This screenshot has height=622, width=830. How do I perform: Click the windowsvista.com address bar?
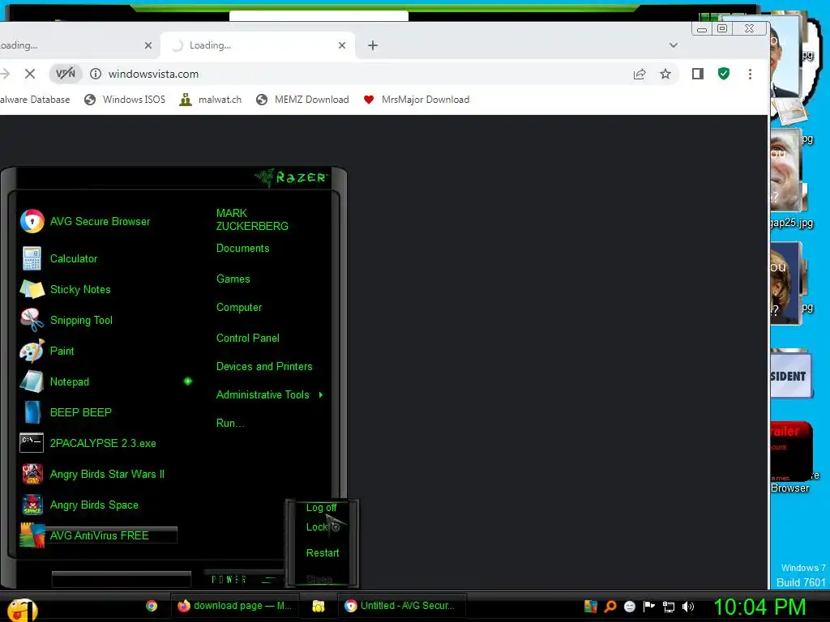pos(360,74)
